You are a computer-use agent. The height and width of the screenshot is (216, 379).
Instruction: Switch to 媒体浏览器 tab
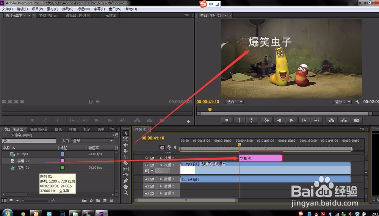click(39, 129)
